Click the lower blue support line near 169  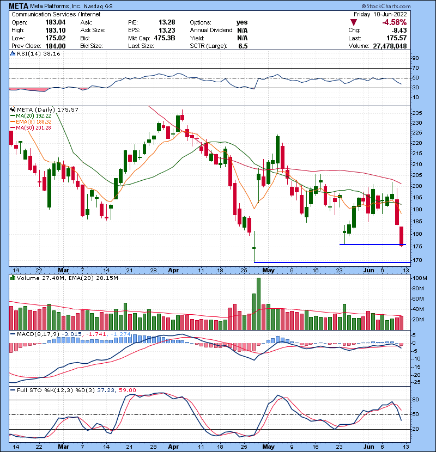coord(332,262)
